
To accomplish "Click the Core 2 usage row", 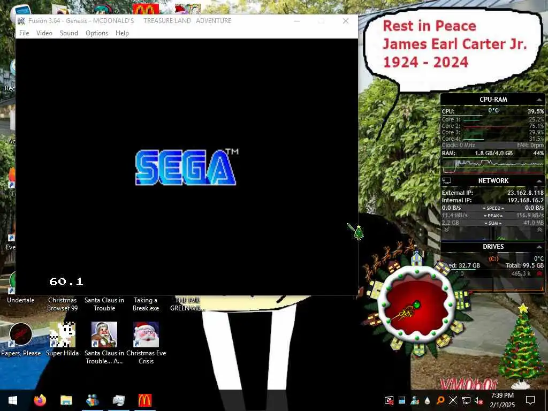I will point(492,126).
